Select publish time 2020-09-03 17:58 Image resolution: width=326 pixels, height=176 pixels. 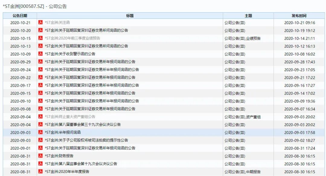300,133
